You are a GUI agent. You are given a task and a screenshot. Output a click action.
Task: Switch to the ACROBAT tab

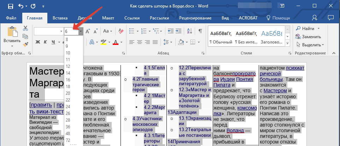point(248,18)
